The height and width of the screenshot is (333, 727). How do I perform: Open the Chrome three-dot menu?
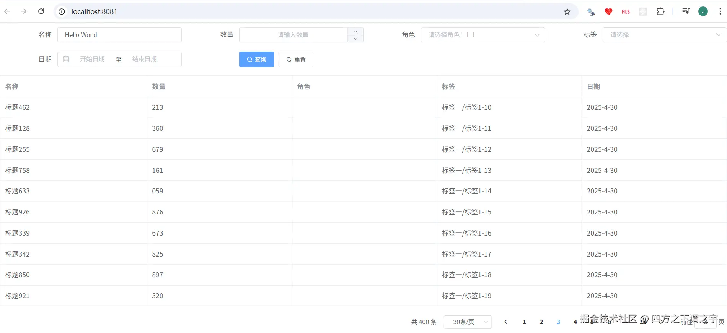(720, 11)
